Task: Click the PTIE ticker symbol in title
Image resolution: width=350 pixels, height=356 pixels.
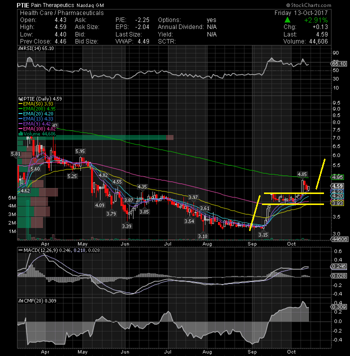Action: coord(23,5)
